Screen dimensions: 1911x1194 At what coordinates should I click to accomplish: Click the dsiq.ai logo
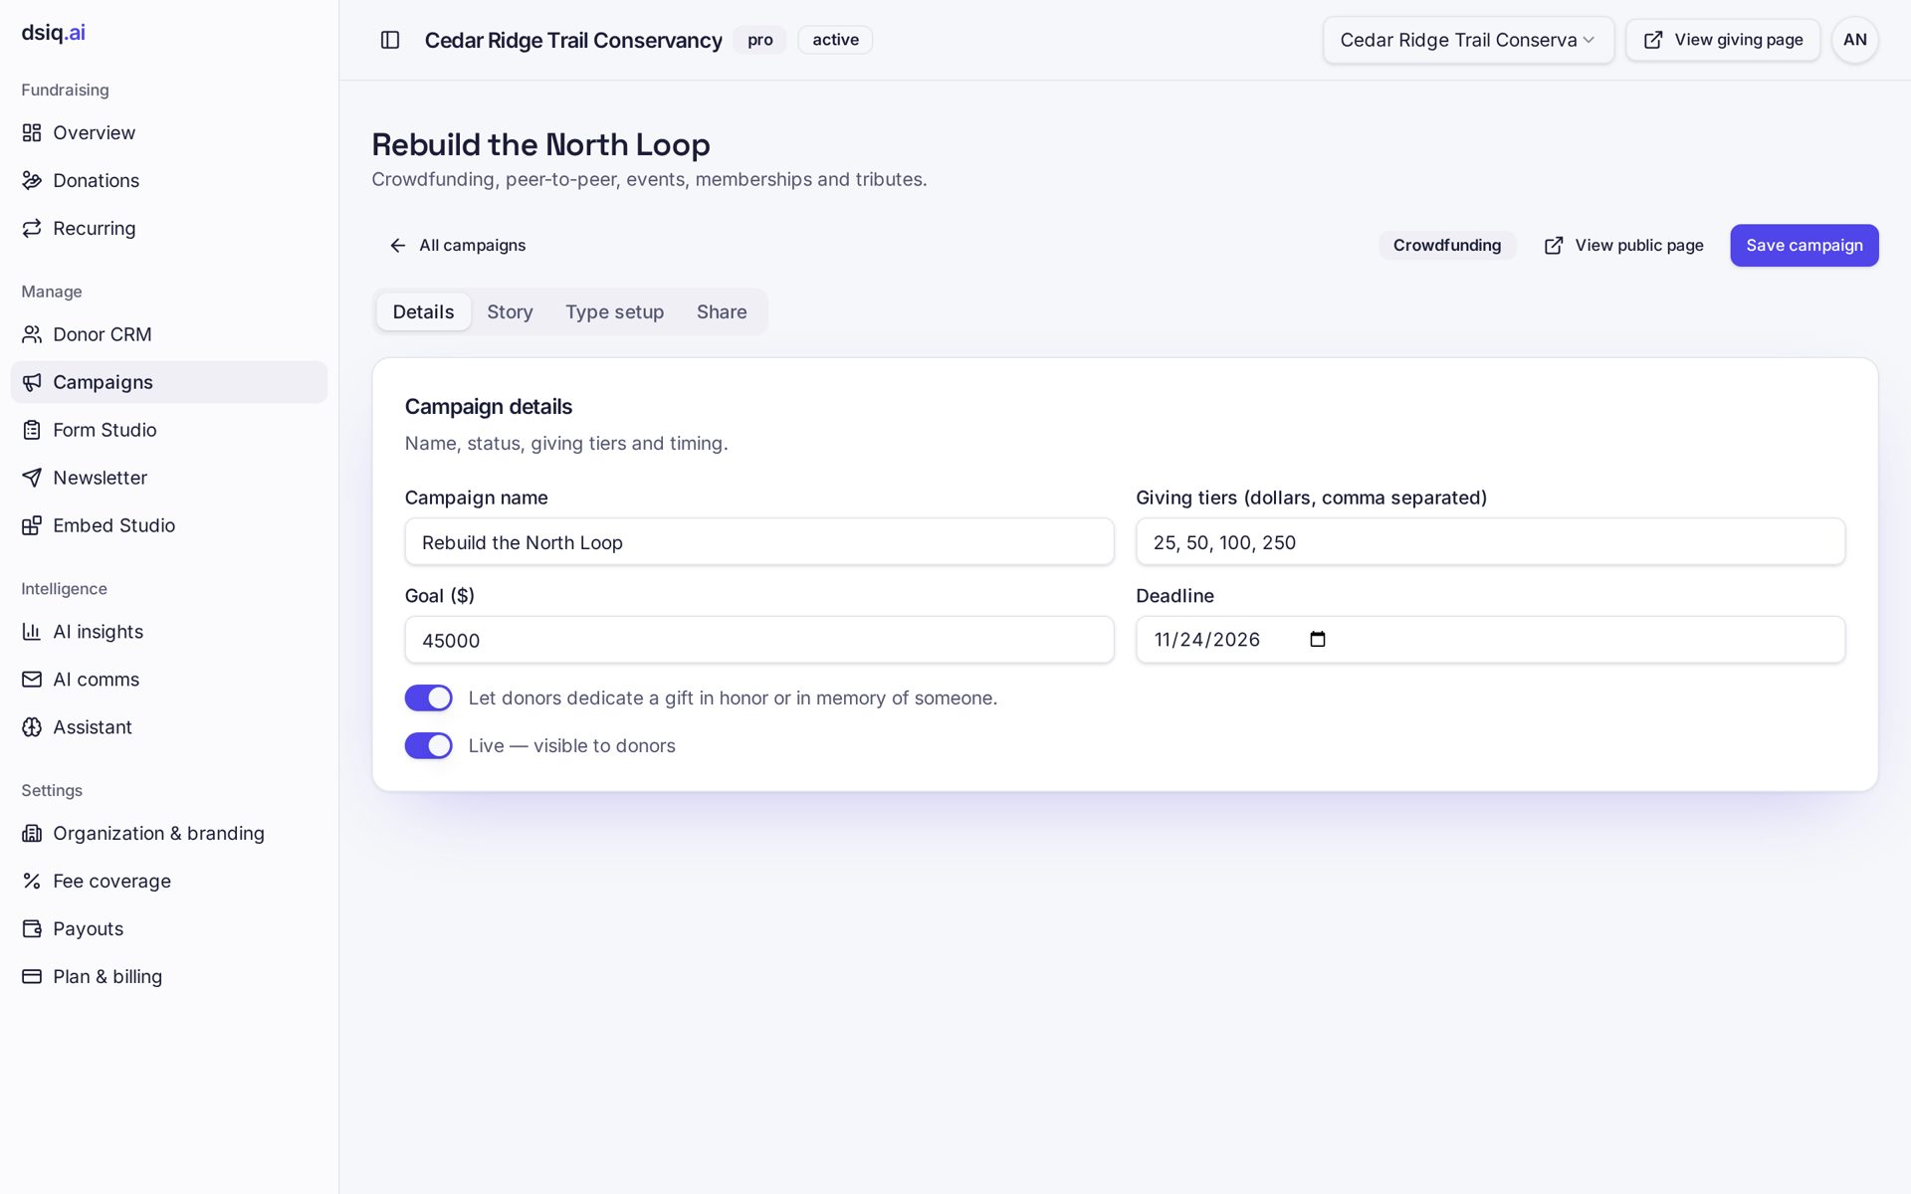pos(53,32)
